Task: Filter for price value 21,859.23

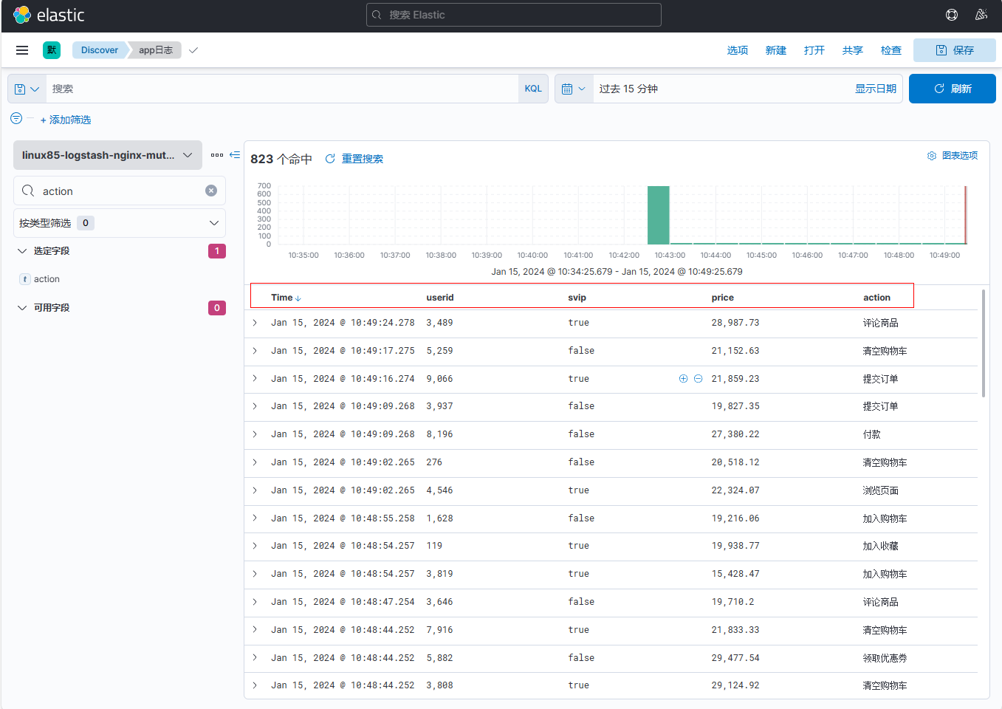Action: click(683, 379)
